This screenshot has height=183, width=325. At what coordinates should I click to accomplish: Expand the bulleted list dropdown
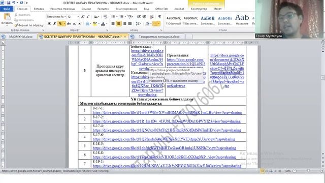(116, 17)
